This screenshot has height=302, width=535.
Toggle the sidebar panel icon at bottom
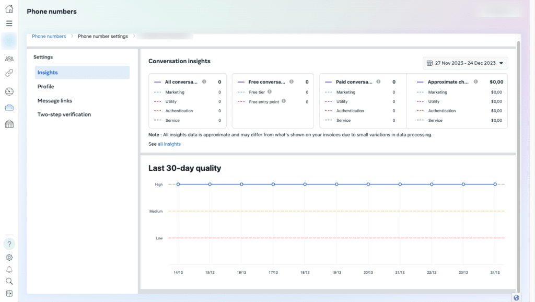click(x=9, y=294)
